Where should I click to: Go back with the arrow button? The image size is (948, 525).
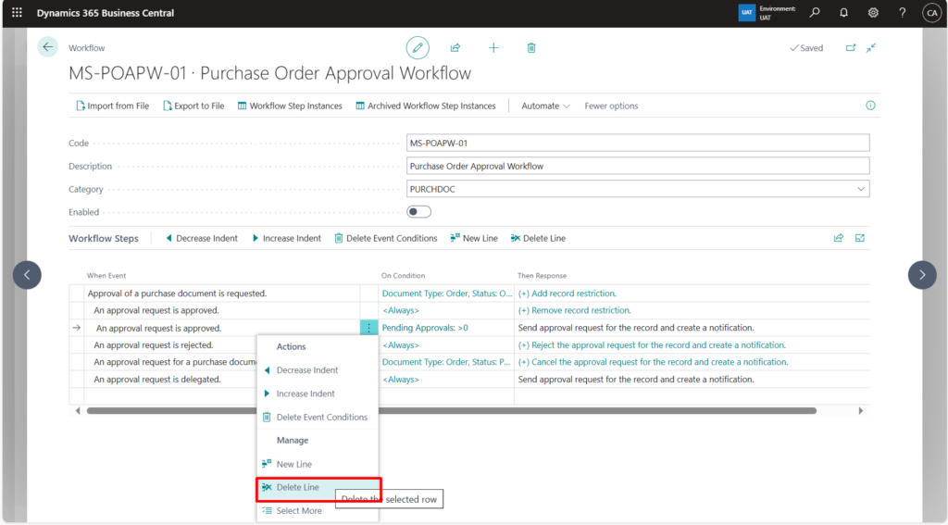pos(48,47)
